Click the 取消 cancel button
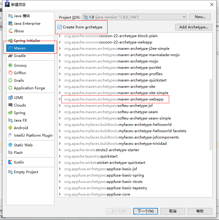This screenshot has width=219, height=220. coord(173,211)
